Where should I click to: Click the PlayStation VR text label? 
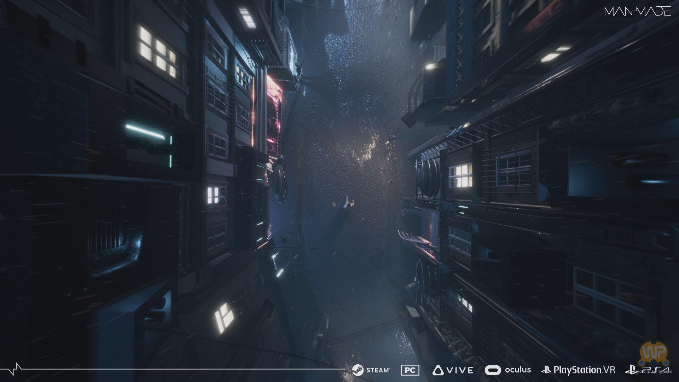pyautogui.click(x=584, y=370)
